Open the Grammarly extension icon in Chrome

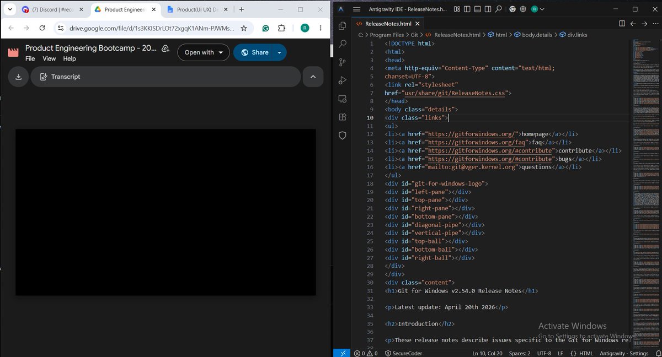(x=265, y=28)
